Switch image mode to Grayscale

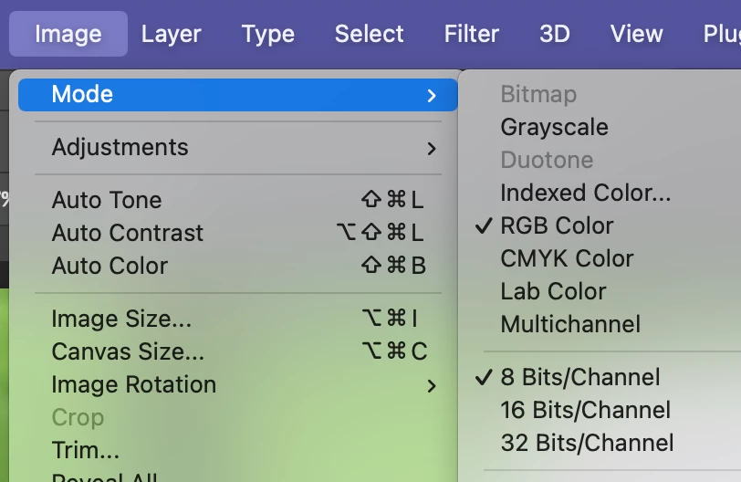(x=554, y=127)
